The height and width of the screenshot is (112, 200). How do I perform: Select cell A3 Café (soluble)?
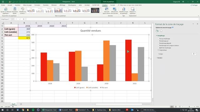(11, 32)
